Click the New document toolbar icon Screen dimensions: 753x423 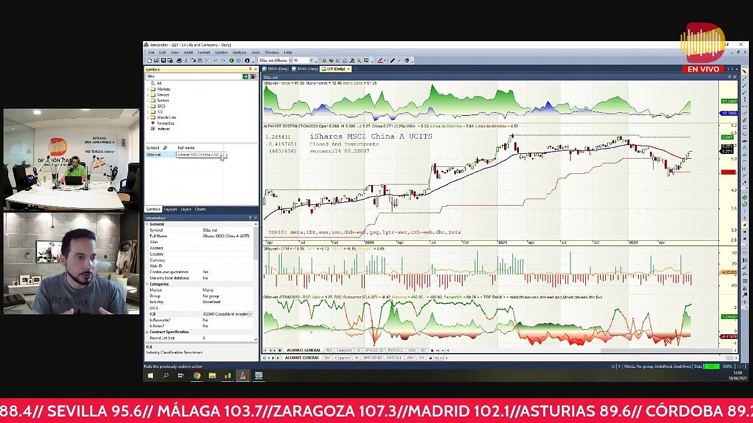(149, 61)
